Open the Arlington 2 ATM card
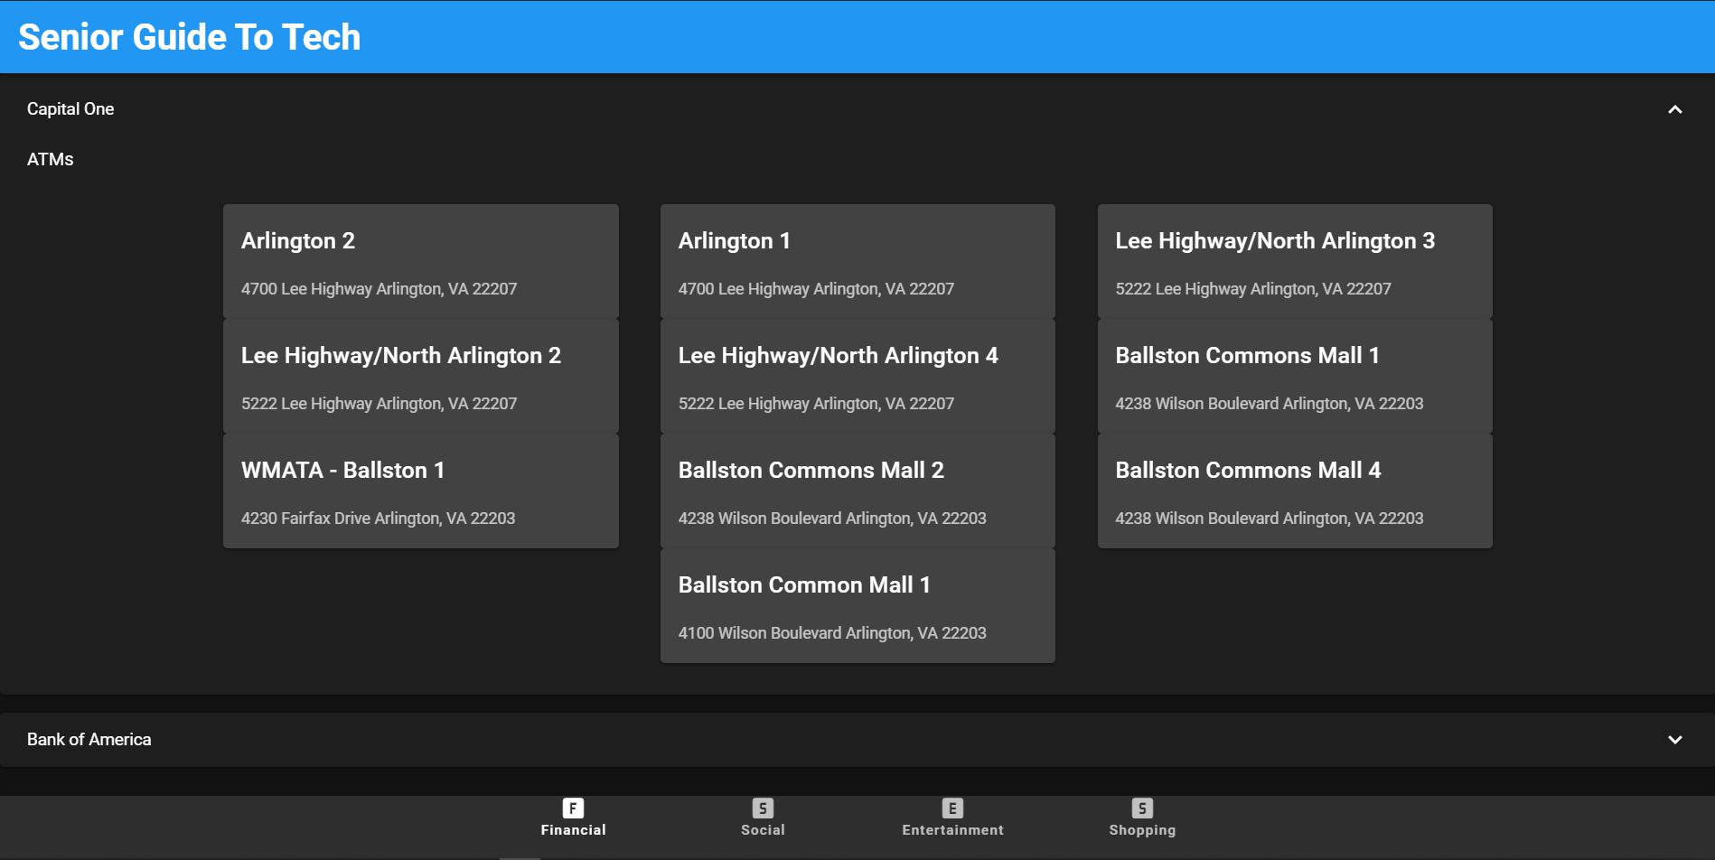Image resolution: width=1715 pixels, height=860 pixels. click(421, 261)
